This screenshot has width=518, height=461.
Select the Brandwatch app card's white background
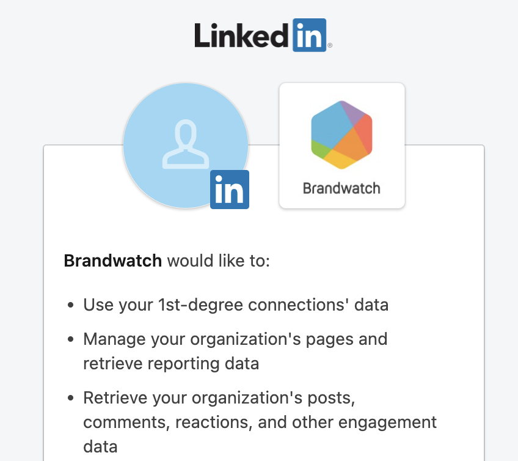click(342, 146)
